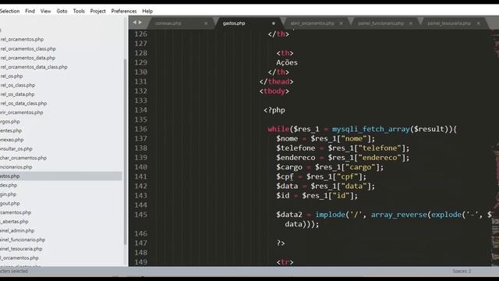Open the Selection menu
499x281 pixels.
tap(9, 11)
